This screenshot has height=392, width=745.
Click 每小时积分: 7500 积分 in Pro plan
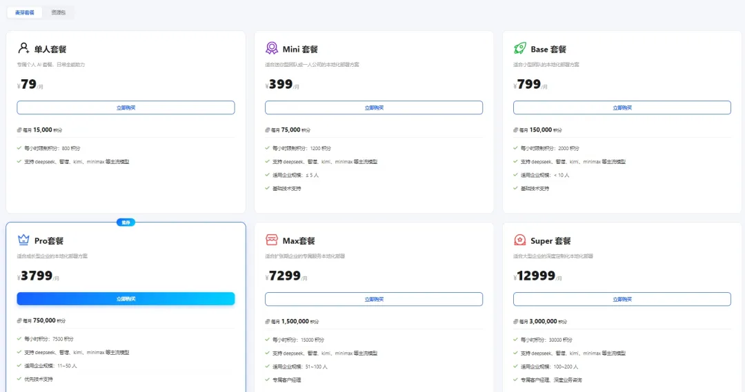[x=49, y=340]
